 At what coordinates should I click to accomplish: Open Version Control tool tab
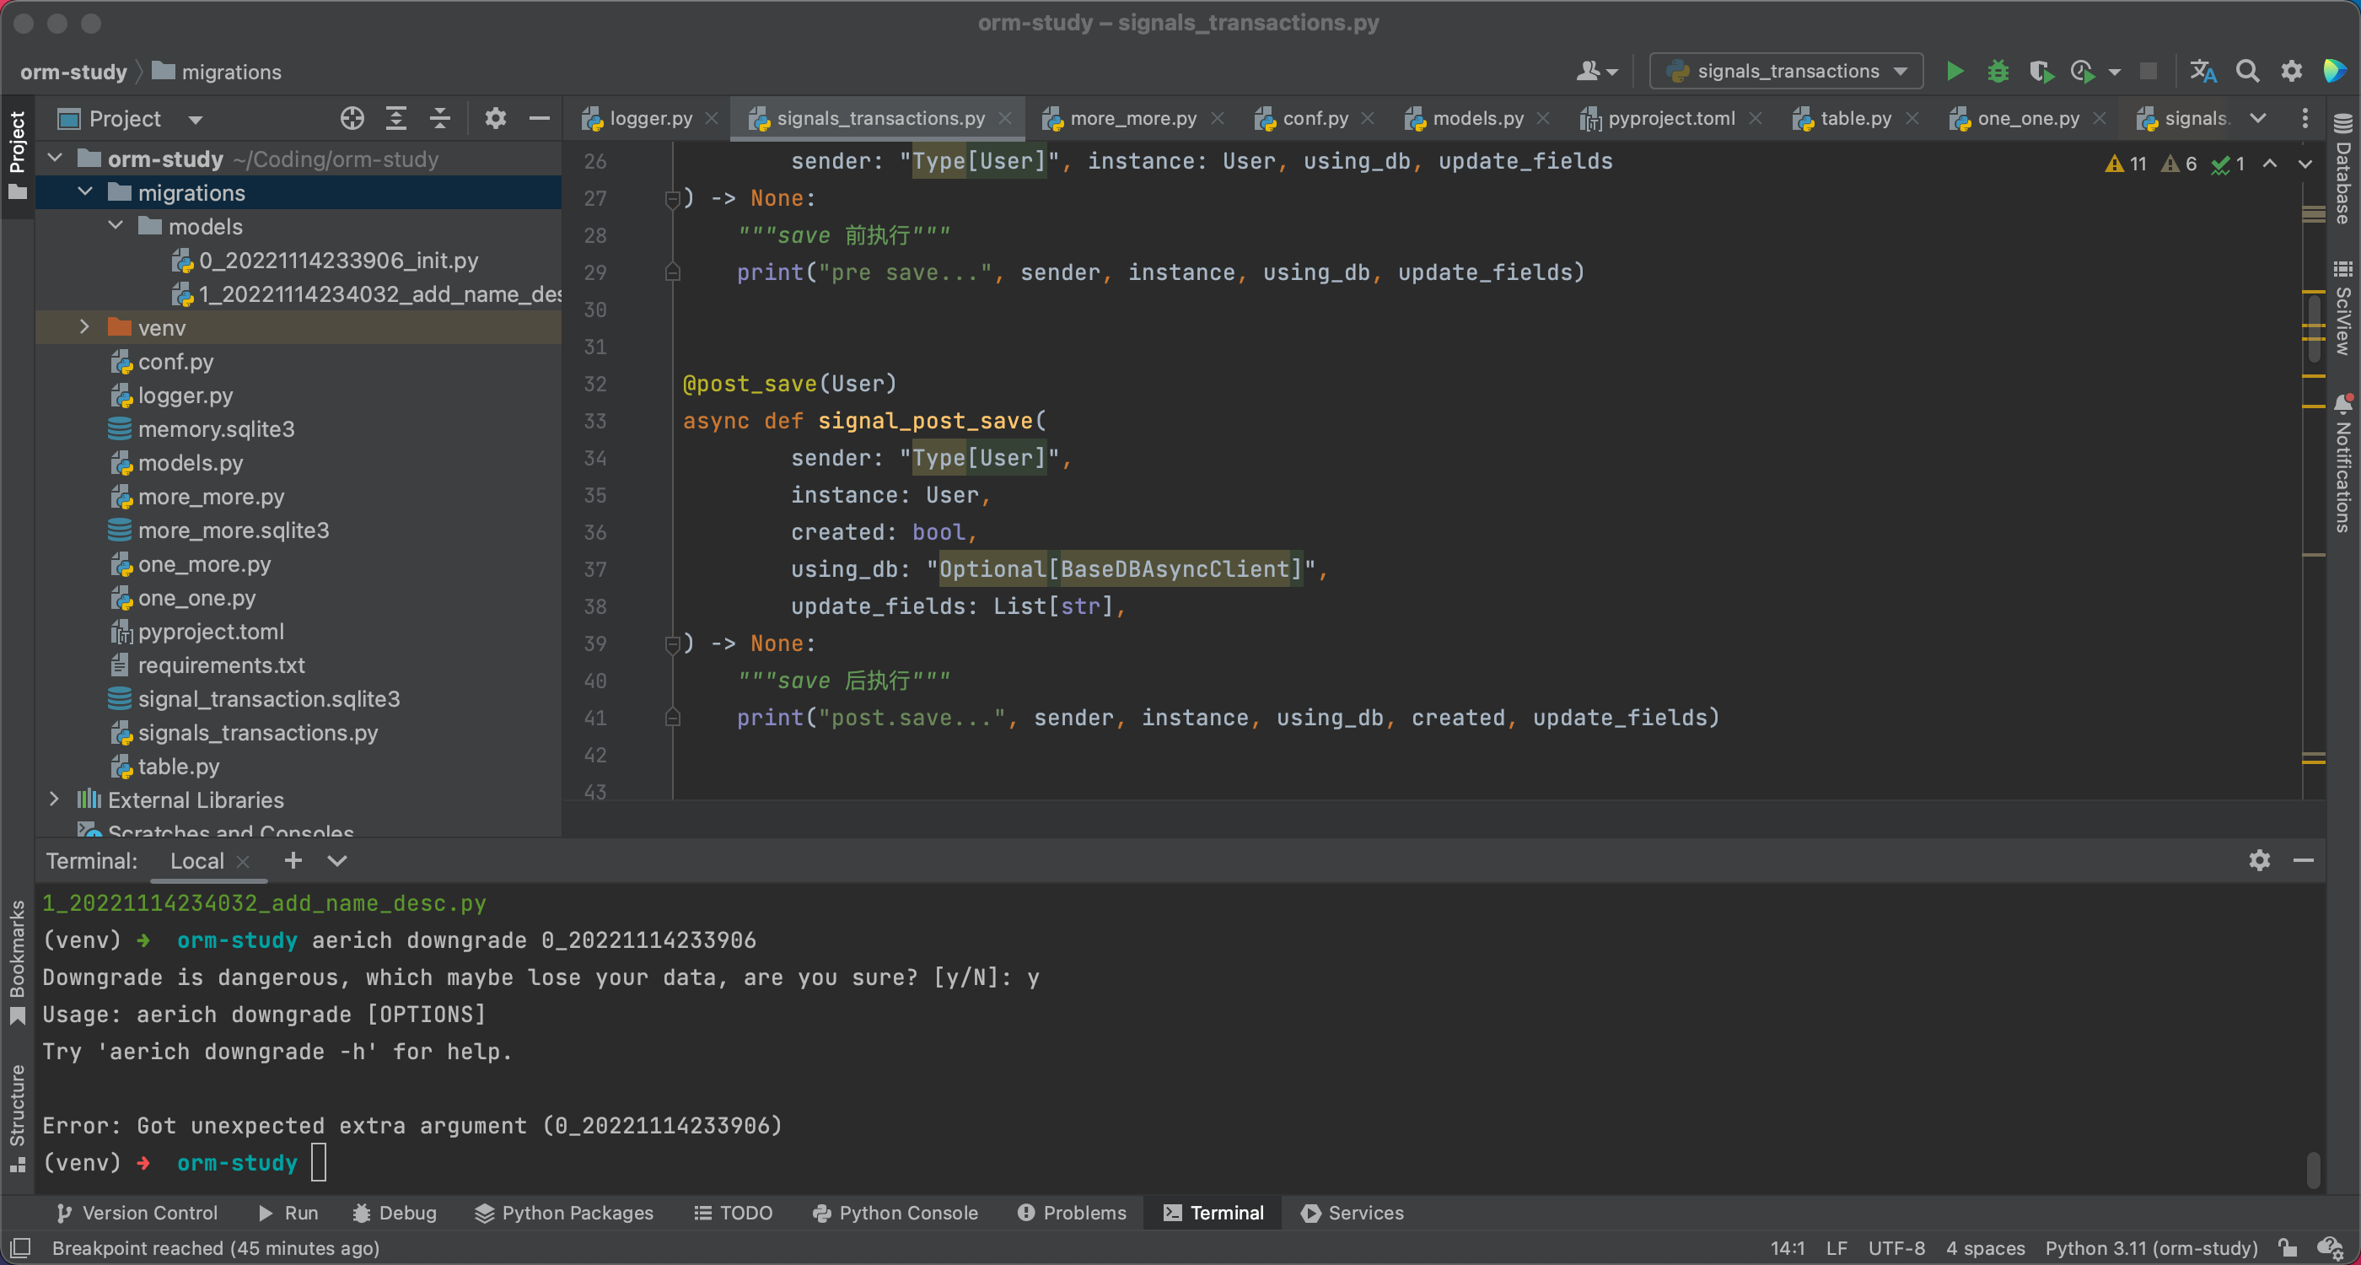(137, 1212)
